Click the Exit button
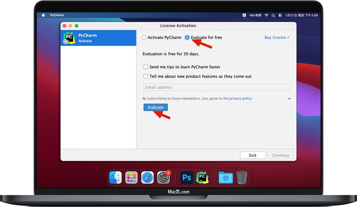This screenshot has height=207, width=357. pyautogui.click(x=253, y=155)
